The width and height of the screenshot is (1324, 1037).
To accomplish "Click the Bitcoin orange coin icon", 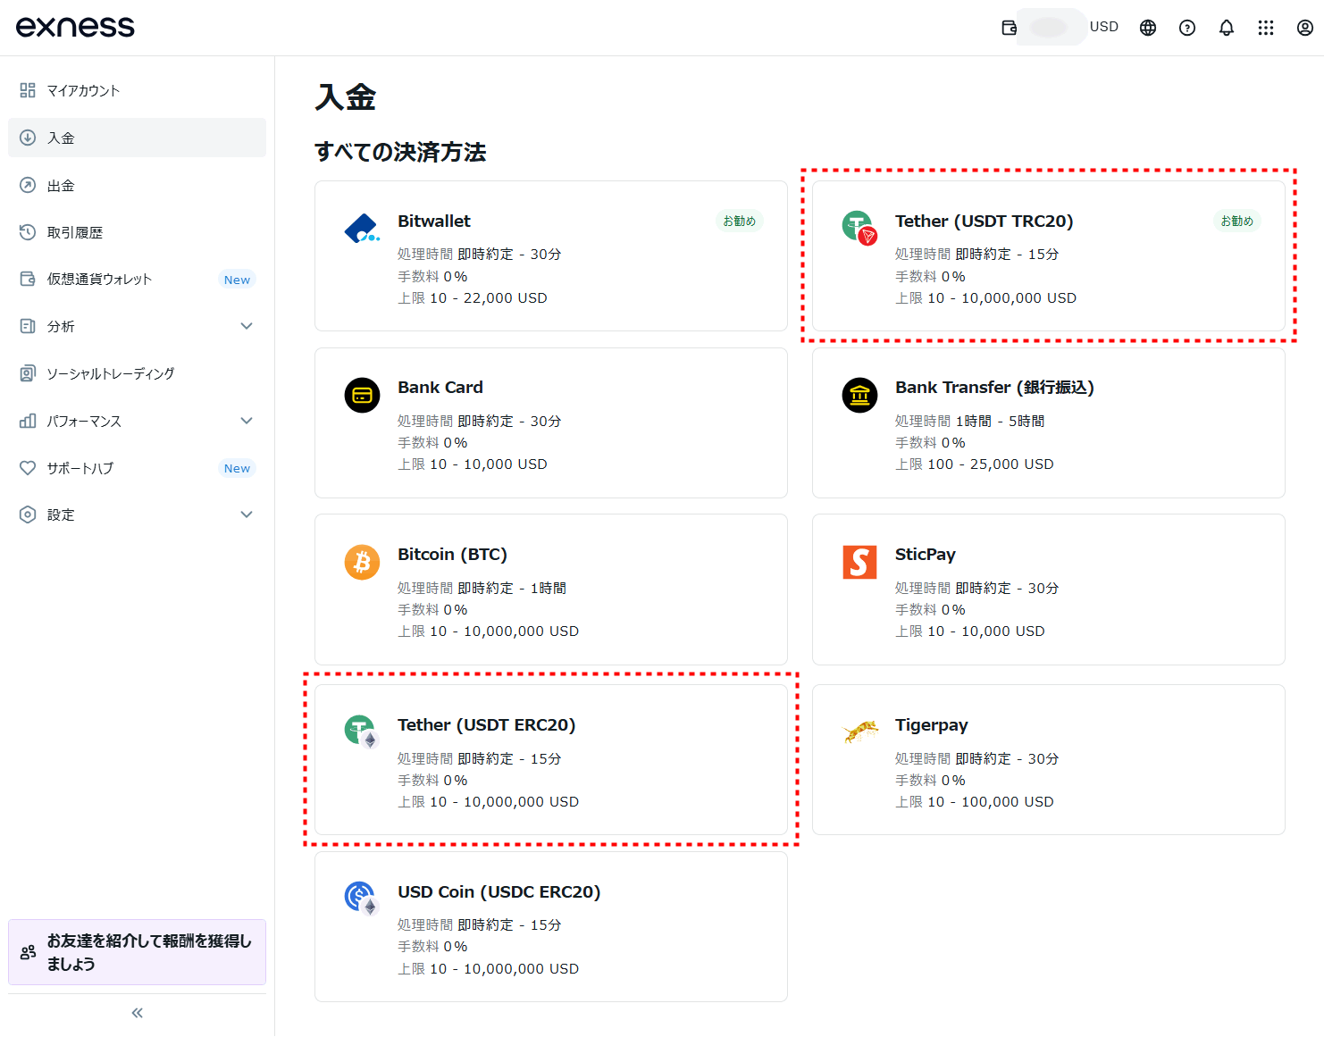I will 362,562.
